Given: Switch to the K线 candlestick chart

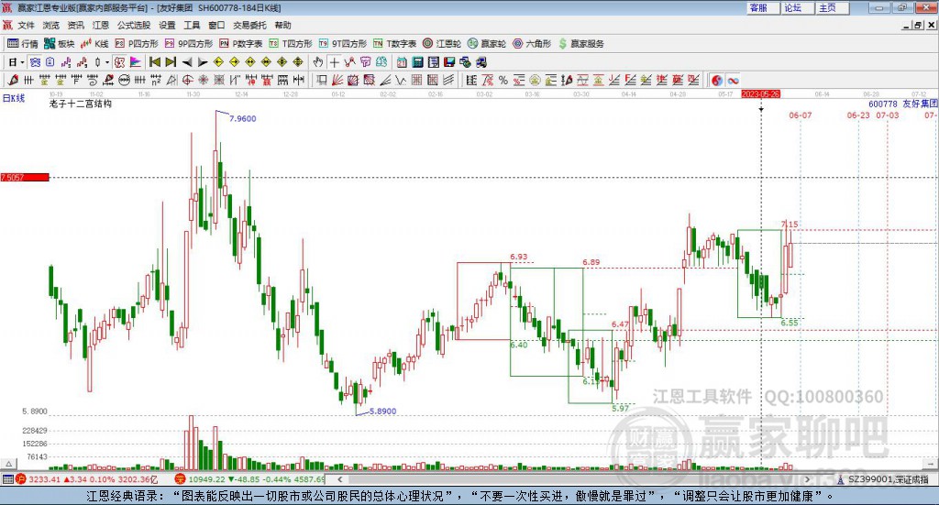Looking at the screenshot, I should click(x=94, y=44).
